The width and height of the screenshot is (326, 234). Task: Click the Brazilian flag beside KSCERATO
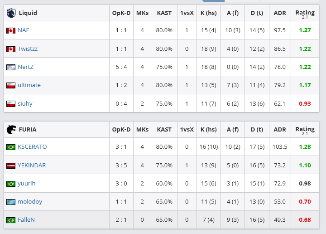[11, 147]
